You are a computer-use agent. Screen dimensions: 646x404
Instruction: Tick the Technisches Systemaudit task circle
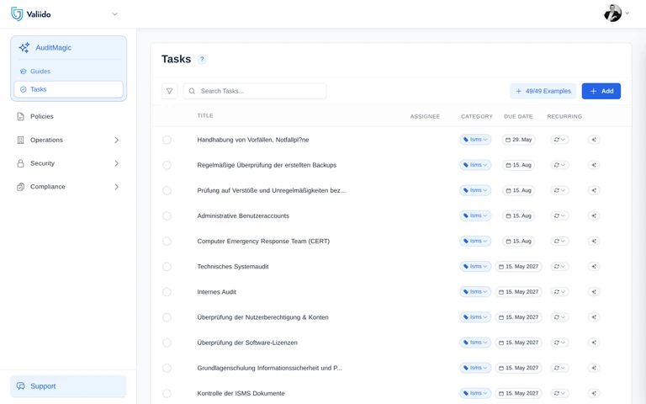[167, 267]
